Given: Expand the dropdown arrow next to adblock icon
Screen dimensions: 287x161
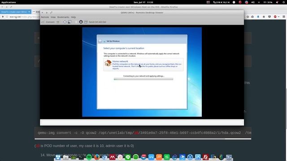Looking at the screenshot, I should (x=278, y=17).
